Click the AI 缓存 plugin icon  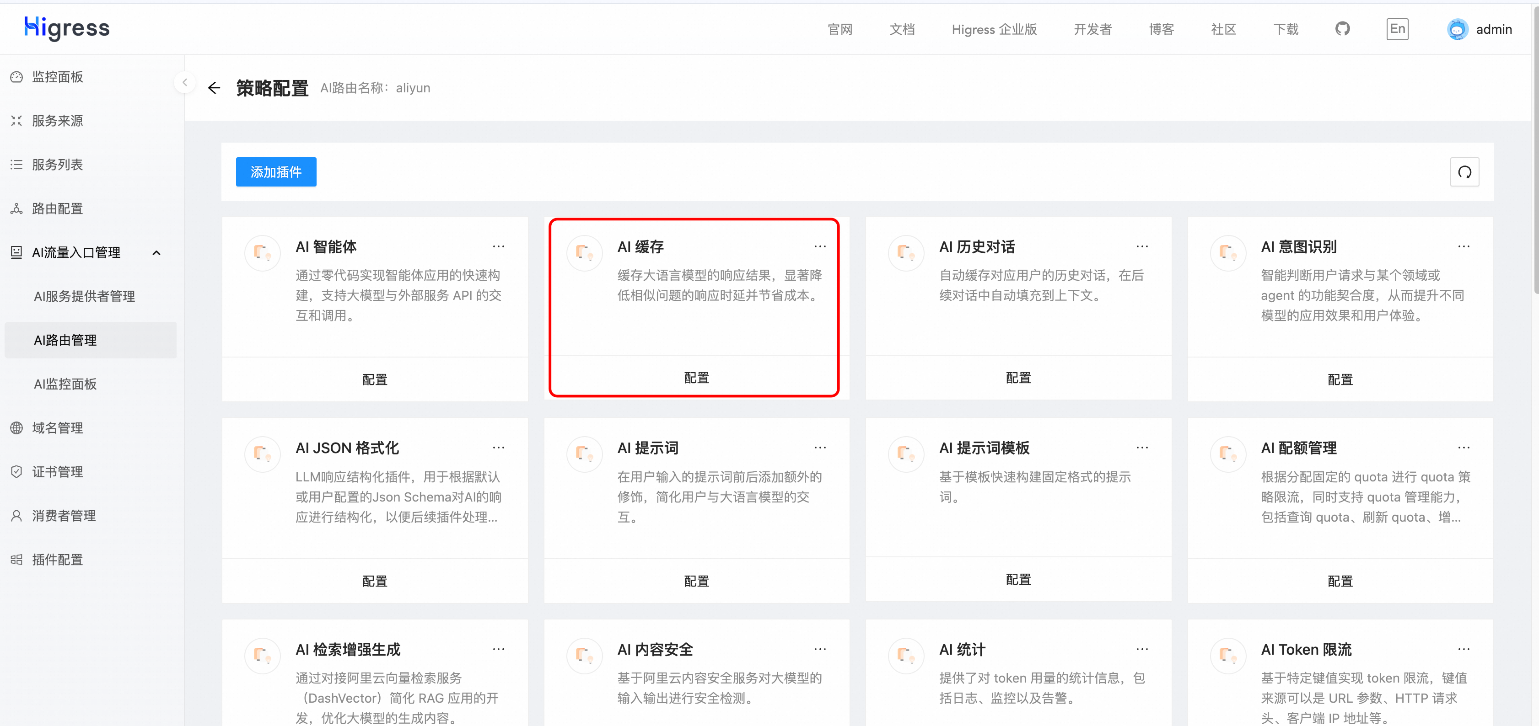(x=584, y=253)
